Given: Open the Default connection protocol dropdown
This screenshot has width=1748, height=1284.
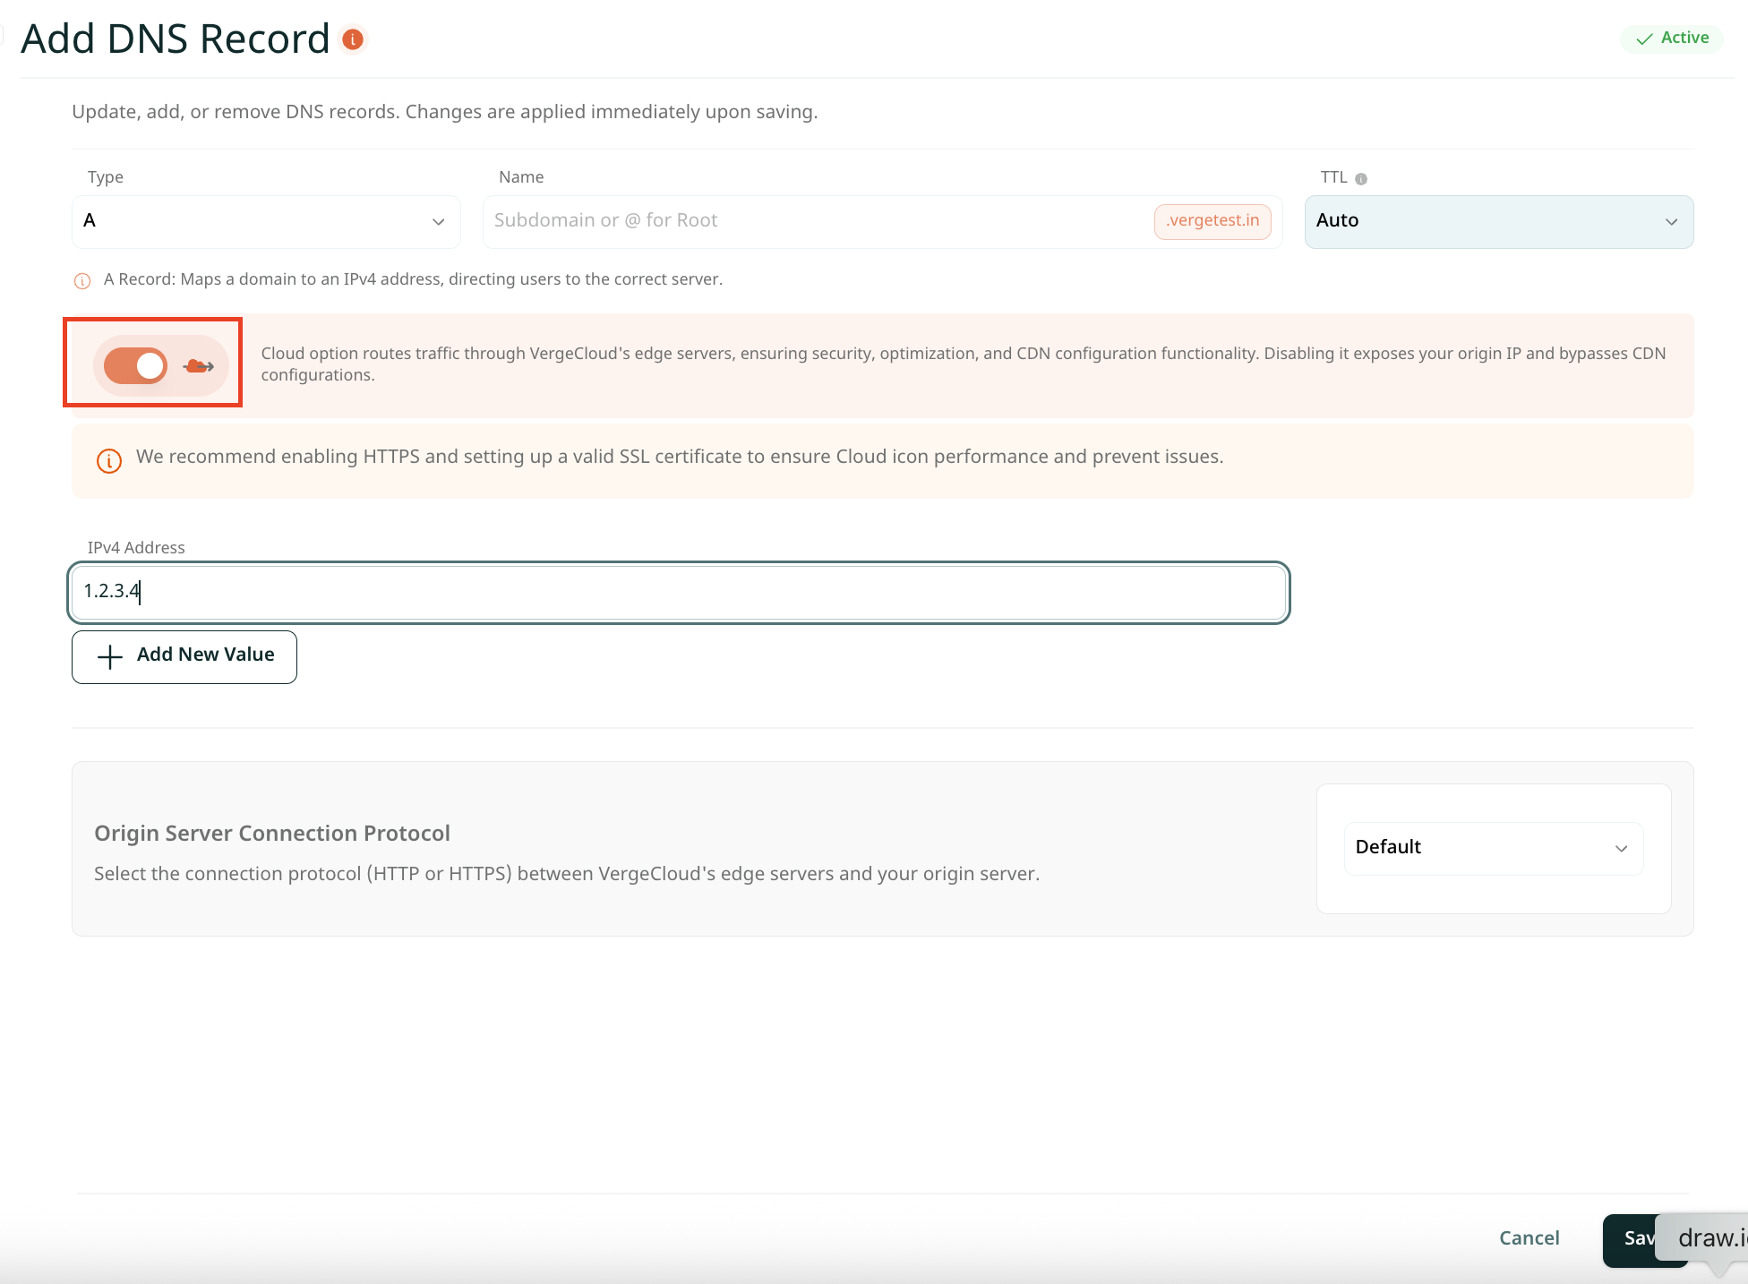Looking at the screenshot, I should pyautogui.click(x=1493, y=848).
